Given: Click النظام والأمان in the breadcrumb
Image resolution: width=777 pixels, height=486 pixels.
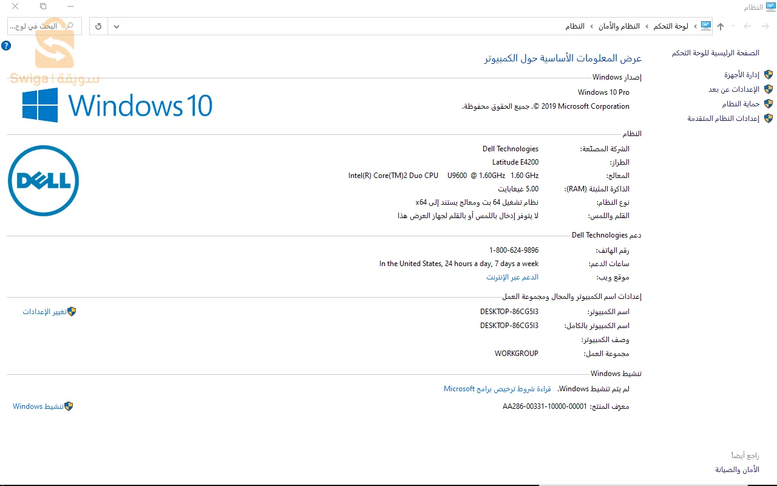Looking at the screenshot, I should [619, 26].
